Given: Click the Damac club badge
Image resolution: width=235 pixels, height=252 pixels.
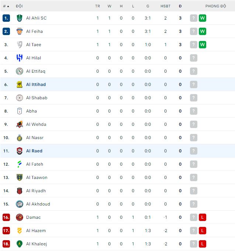Looking at the screenshot, I should point(20,217).
